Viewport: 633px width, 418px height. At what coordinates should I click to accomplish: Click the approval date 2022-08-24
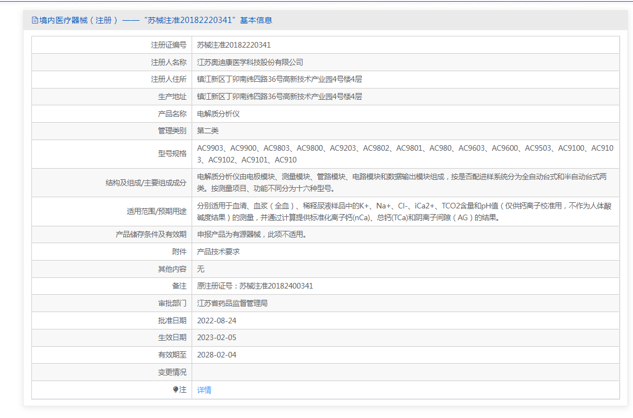(x=217, y=321)
